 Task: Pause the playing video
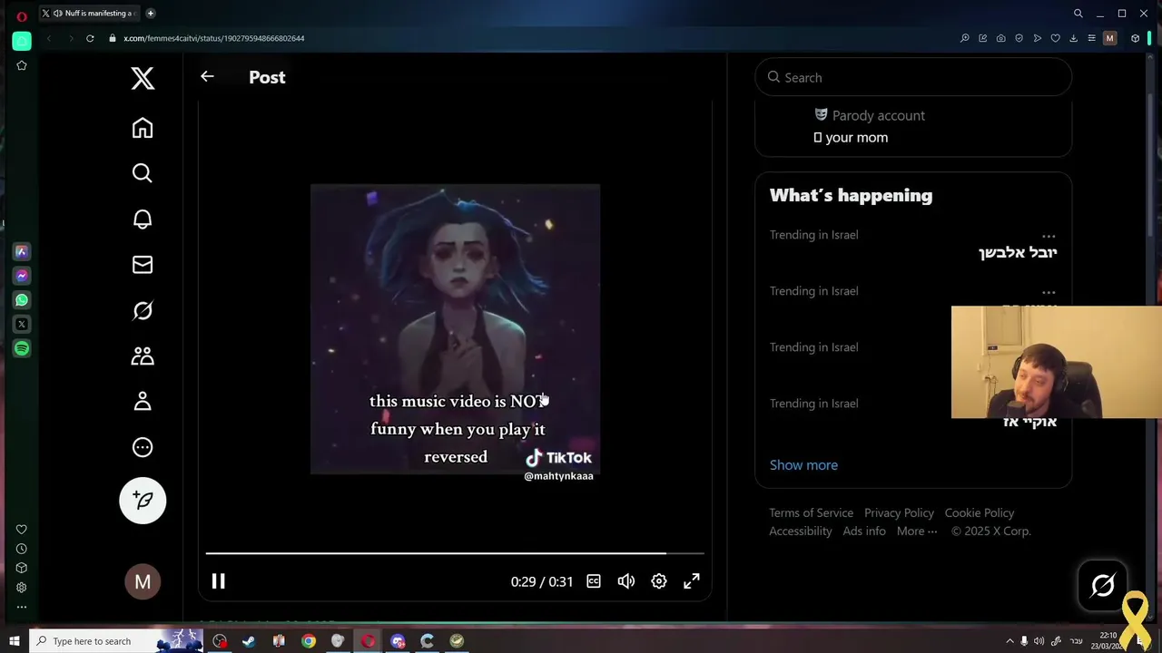(219, 581)
